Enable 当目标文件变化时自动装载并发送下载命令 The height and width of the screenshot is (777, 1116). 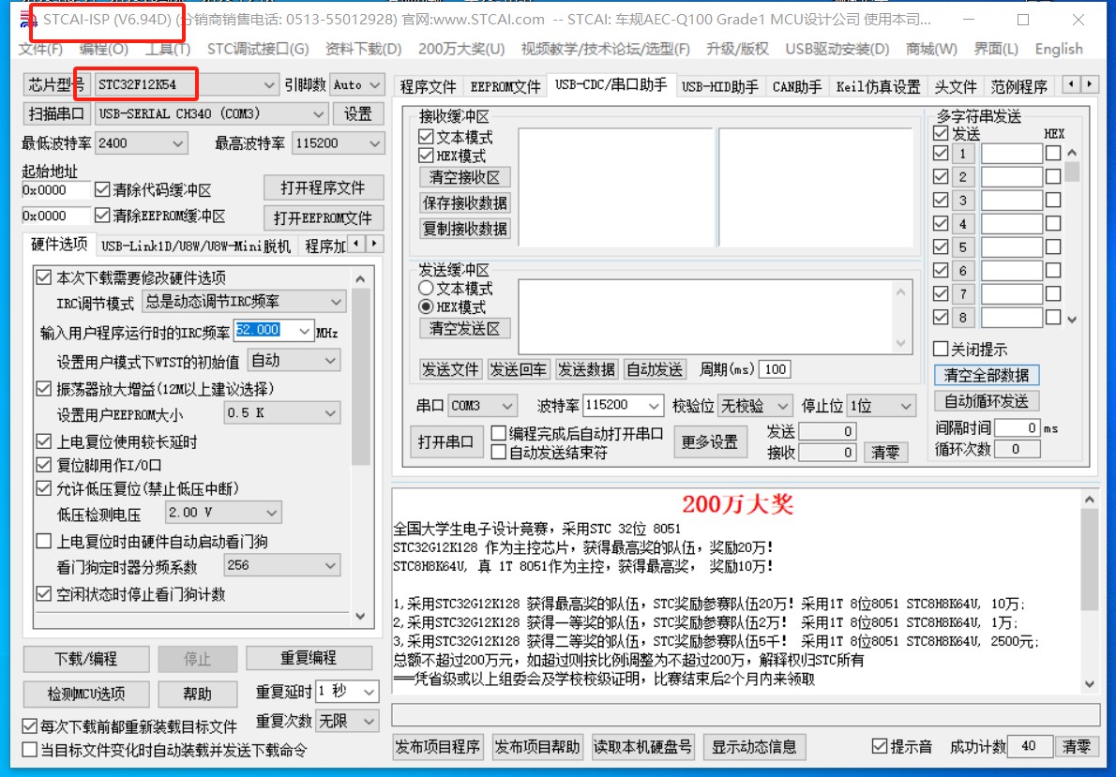[x=30, y=749]
